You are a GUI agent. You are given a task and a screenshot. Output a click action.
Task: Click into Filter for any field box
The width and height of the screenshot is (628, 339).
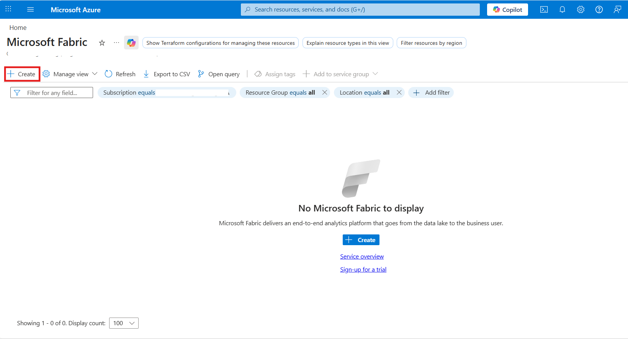(x=52, y=93)
